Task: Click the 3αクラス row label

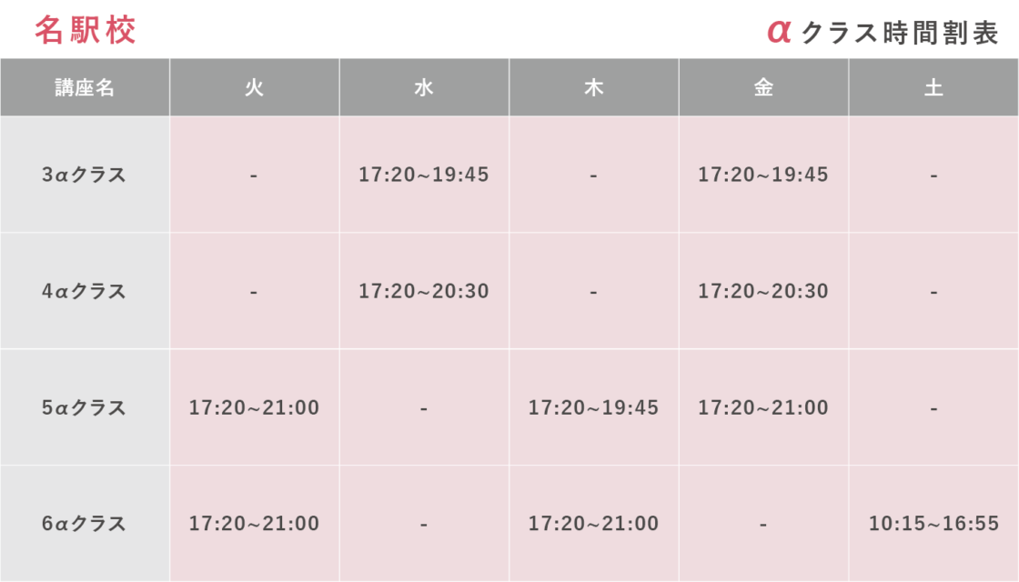Action: (x=85, y=175)
